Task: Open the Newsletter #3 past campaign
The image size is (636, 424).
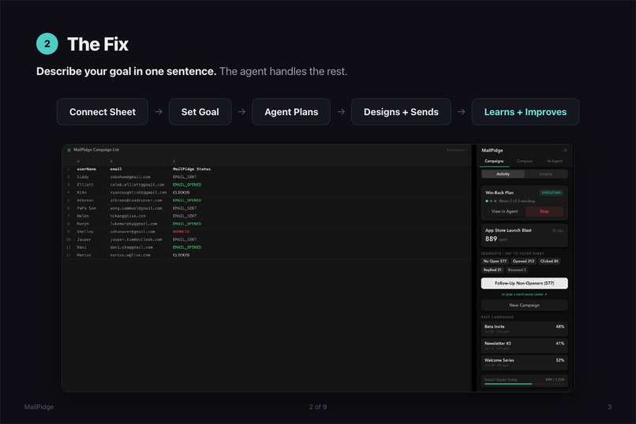Action: (524, 345)
